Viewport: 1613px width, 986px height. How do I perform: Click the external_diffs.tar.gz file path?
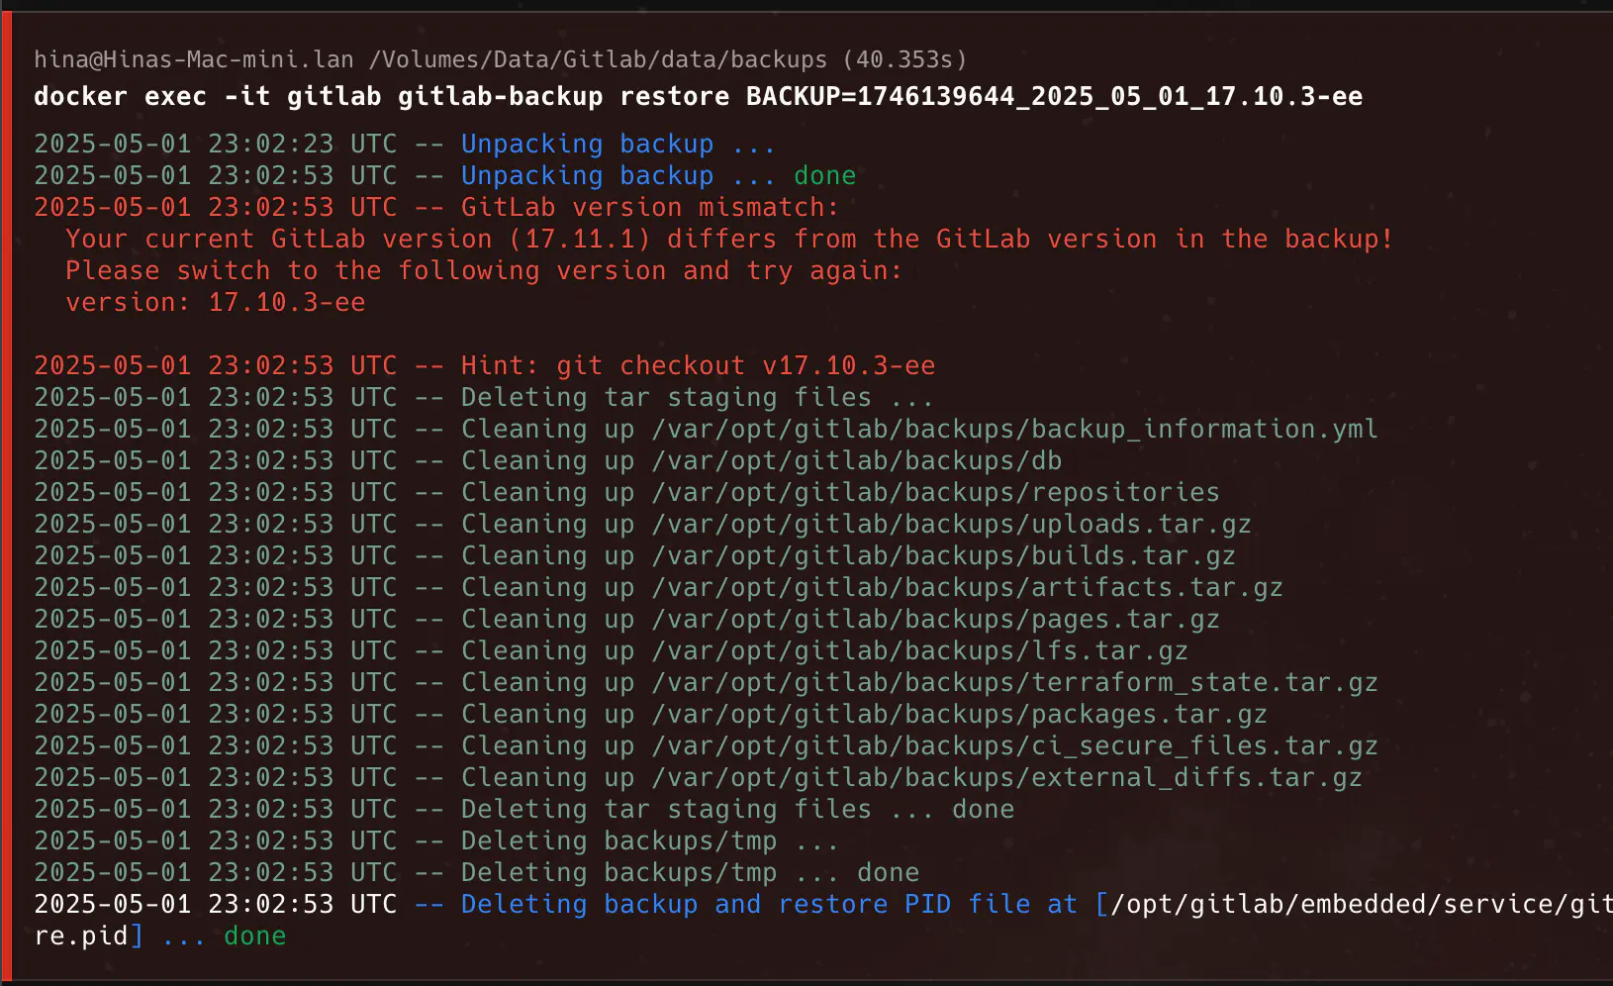point(1006,778)
